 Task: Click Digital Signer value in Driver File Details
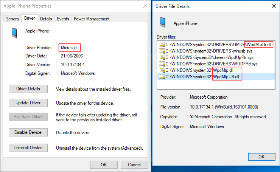click(207, 127)
